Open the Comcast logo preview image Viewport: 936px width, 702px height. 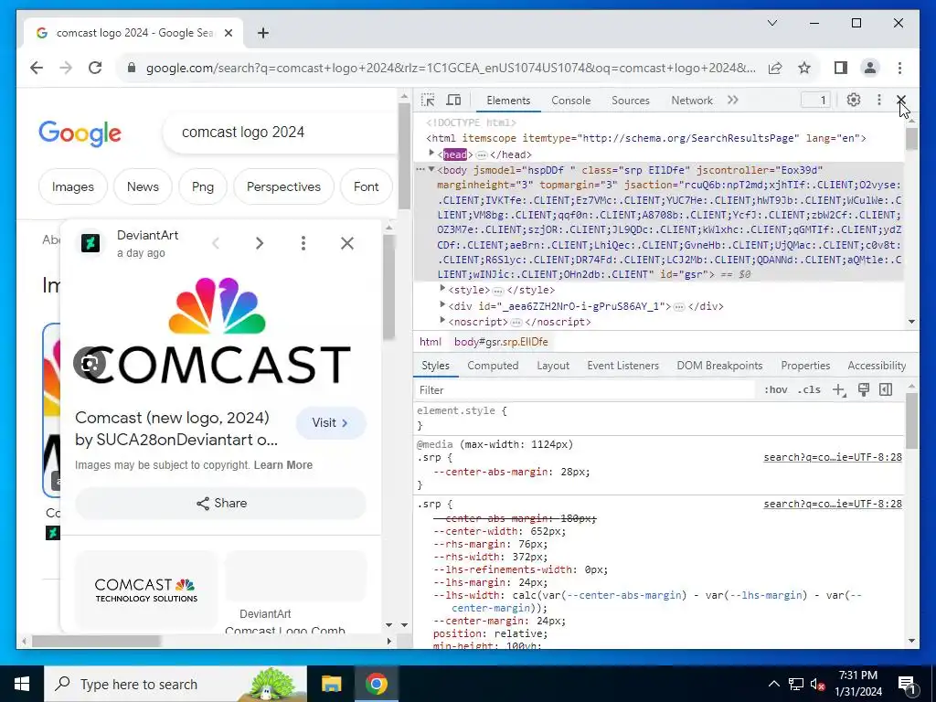(x=218, y=330)
